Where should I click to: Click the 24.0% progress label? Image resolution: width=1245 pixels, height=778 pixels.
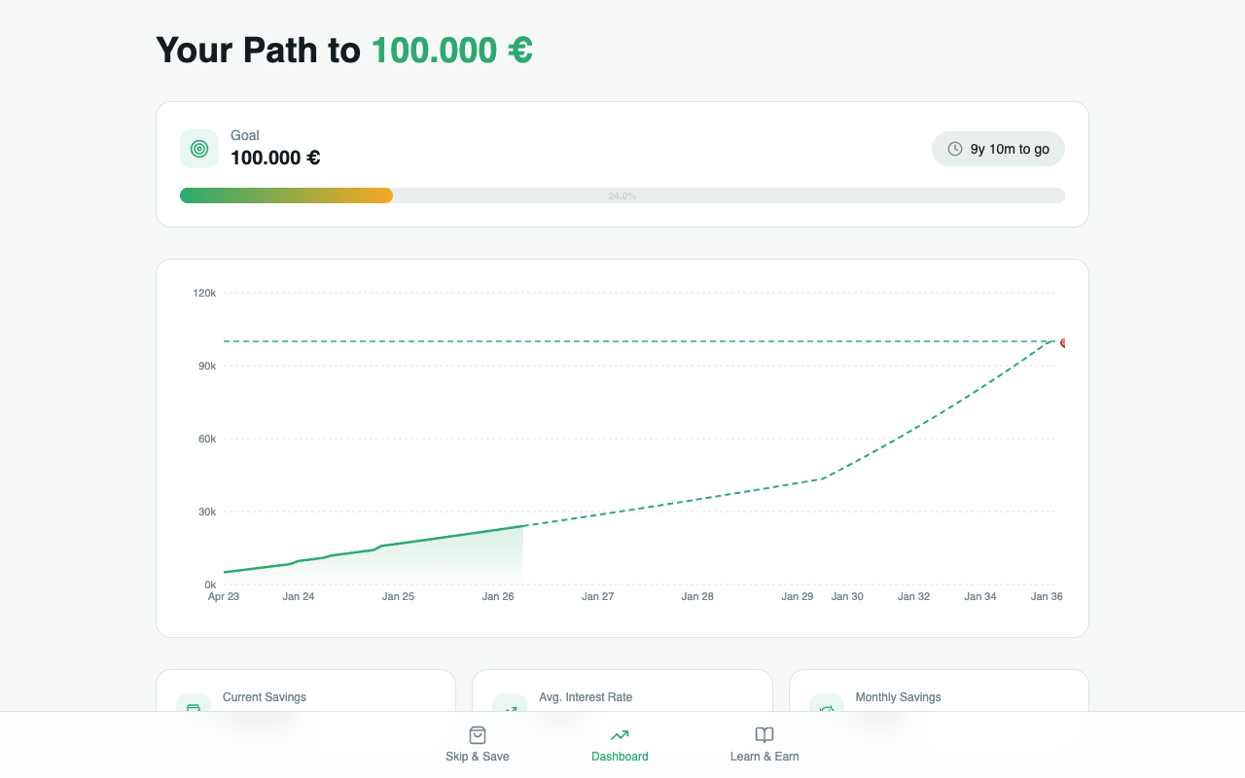pos(622,195)
